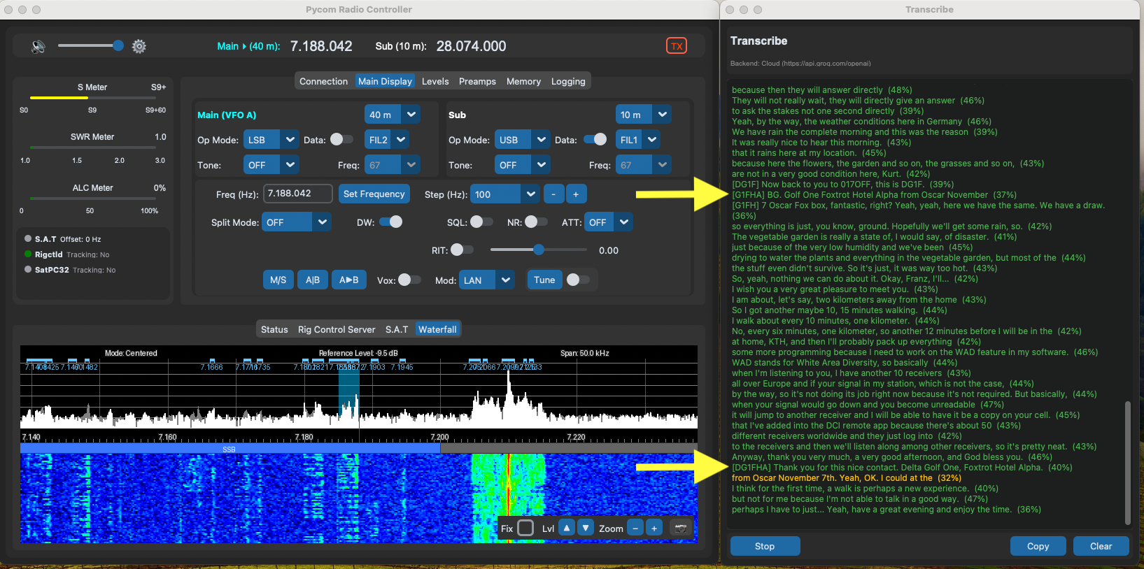Viewport: 1144px width, 569px height.
Task: Switch to the Logging tab
Action: (x=568, y=81)
